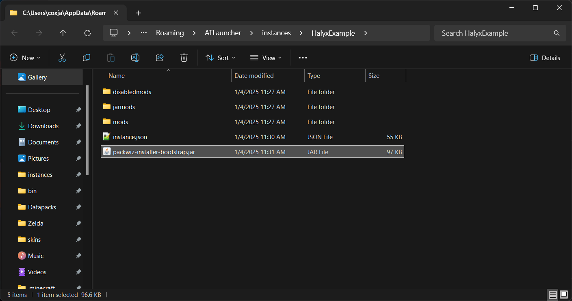The image size is (572, 301).
Task: Click the Delete trash can icon
Action: coord(184,58)
